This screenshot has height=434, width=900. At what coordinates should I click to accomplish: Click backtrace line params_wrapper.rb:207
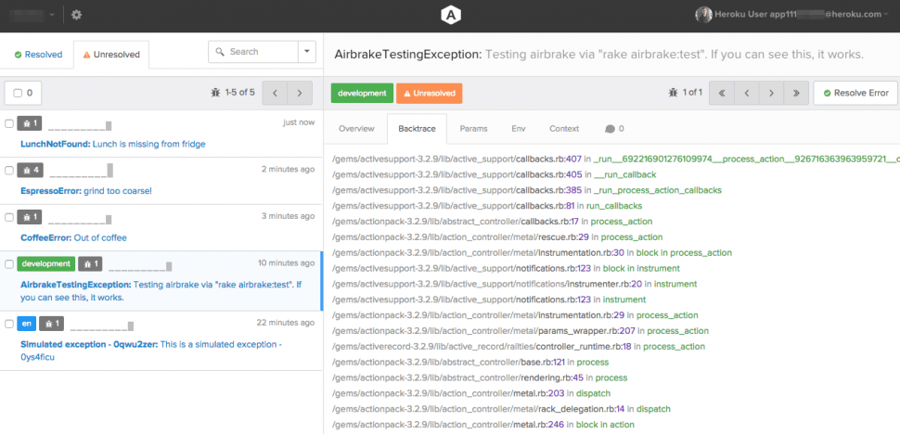click(521, 331)
